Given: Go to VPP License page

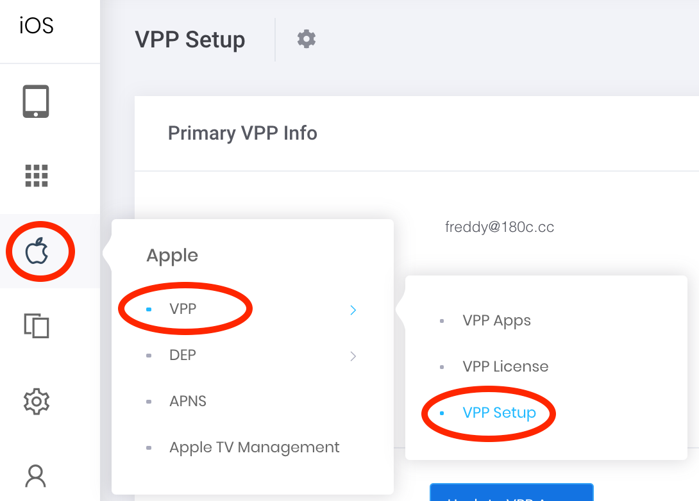Looking at the screenshot, I should pos(505,366).
